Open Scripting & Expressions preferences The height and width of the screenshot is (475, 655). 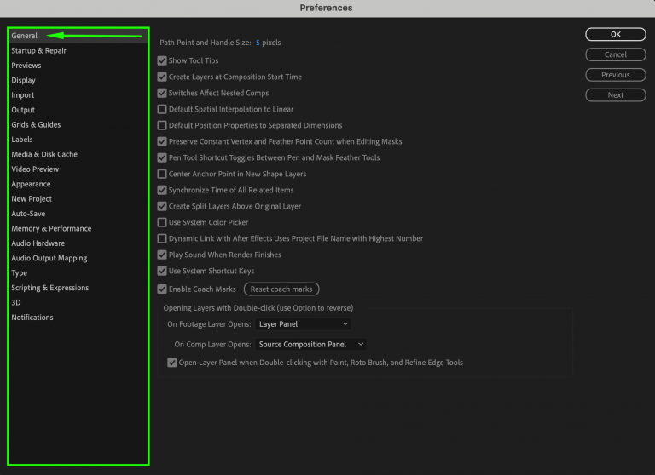tap(49, 289)
